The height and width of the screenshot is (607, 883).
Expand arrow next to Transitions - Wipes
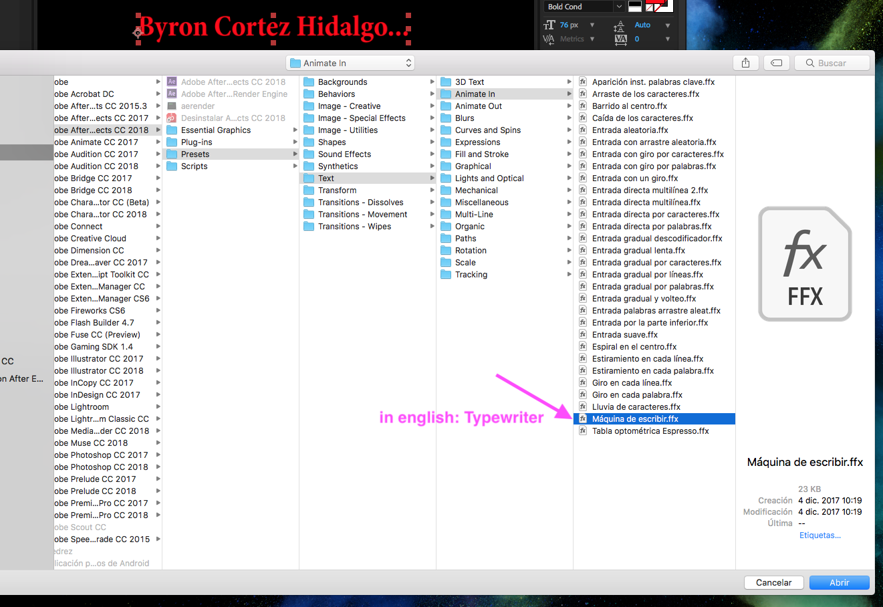click(432, 227)
